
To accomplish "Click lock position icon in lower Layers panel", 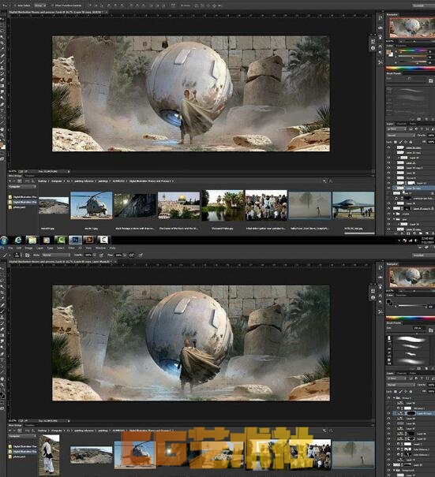I will coord(406,391).
